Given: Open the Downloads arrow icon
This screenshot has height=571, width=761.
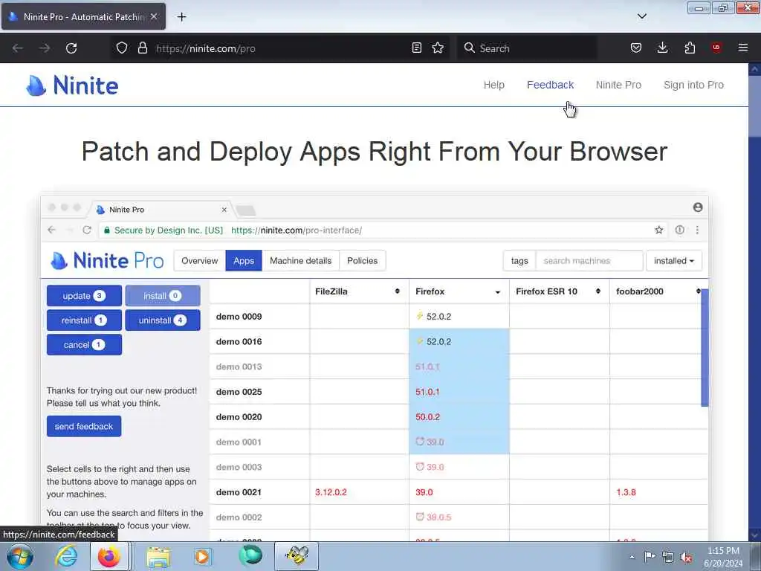Looking at the screenshot, I should (x=662, y=48).
